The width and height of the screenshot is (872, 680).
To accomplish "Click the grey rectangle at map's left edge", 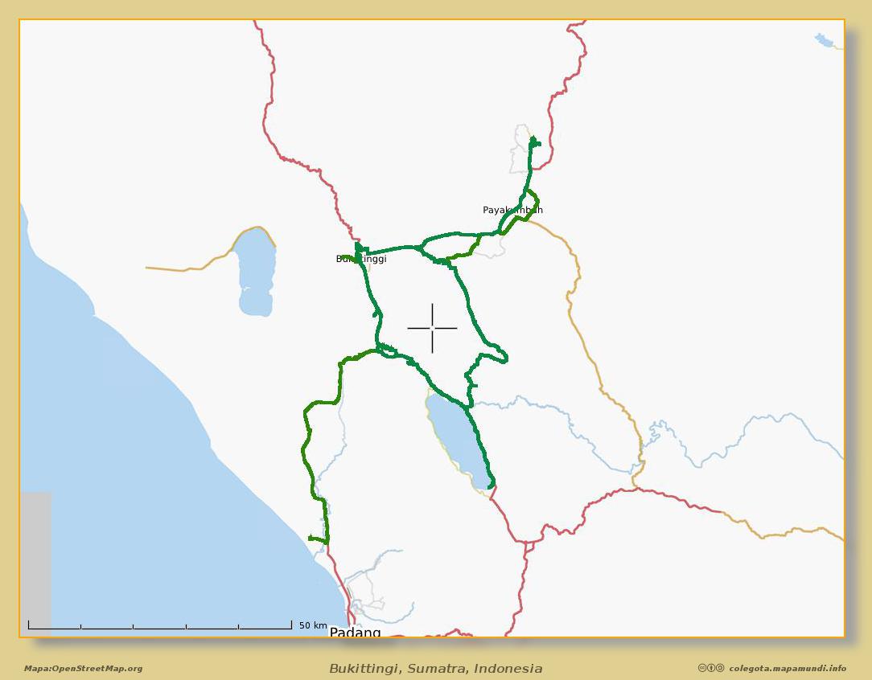I will (36, 564).
